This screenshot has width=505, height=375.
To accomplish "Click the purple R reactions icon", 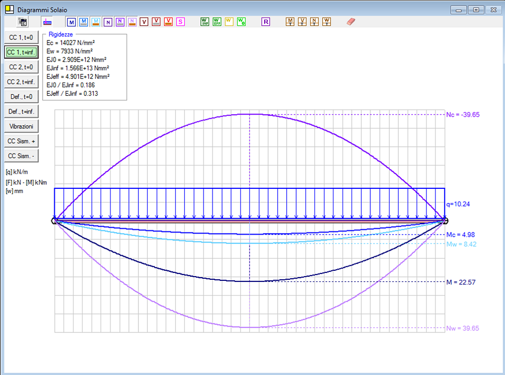I will (266, 22).
